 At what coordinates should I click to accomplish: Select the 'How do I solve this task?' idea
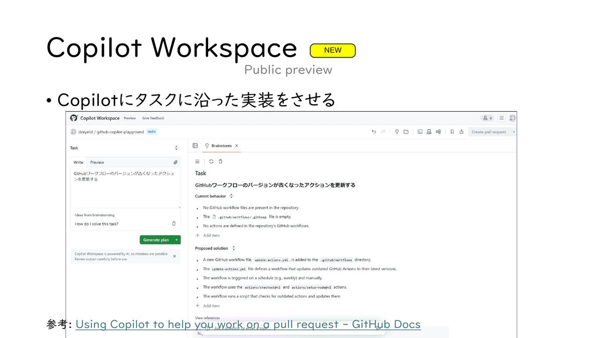pos(97,224)
